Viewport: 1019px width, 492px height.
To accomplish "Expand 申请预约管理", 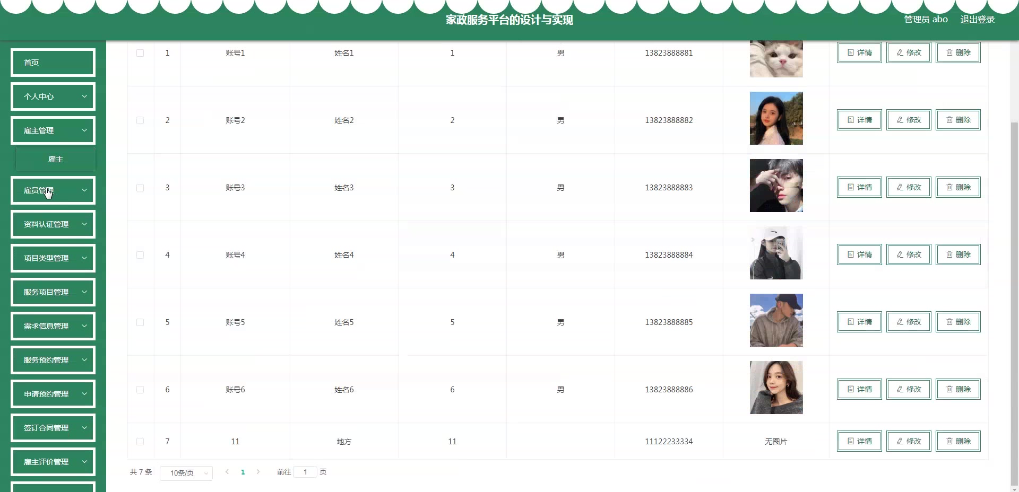I will tap(53, 394).
